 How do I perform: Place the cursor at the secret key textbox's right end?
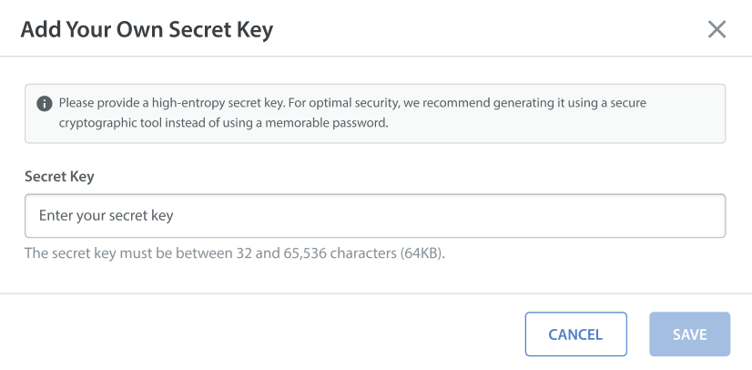(715, 215)
